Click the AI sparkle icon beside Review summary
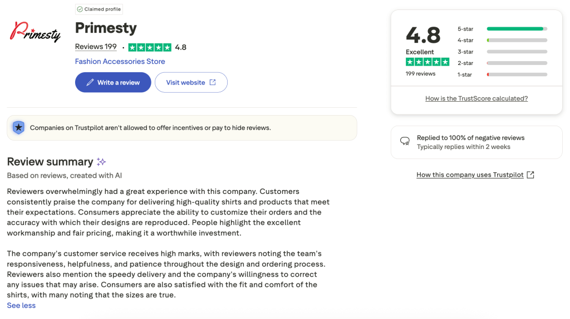The height and width of the screenshot is (319, 570). (x=101, y=162)
